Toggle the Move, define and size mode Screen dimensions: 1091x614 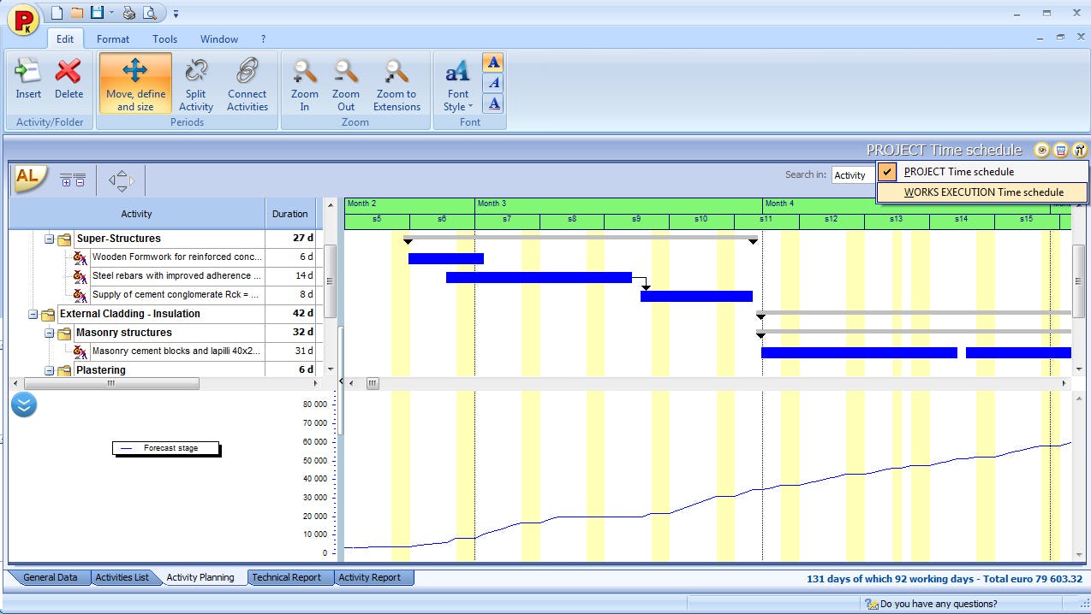coord(134,83)
